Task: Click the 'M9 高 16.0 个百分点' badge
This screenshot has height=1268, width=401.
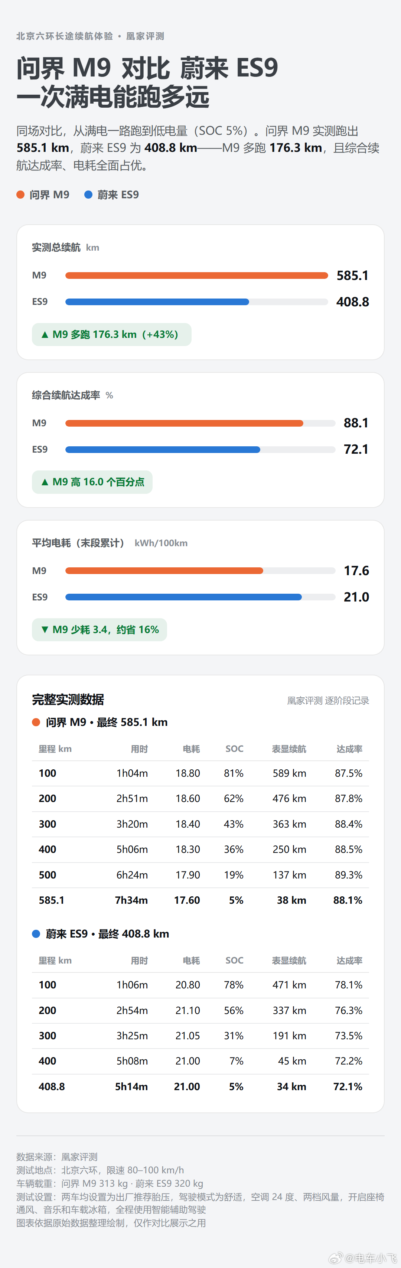Action: click(x=92, y=482)
